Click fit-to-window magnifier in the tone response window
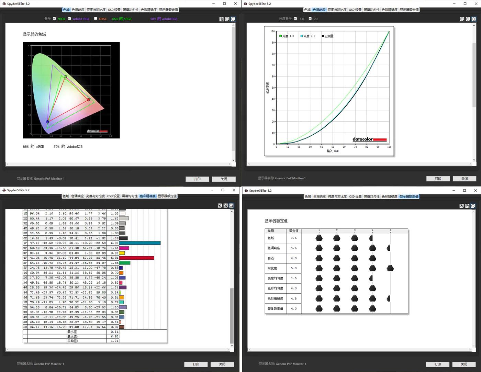 473,19
